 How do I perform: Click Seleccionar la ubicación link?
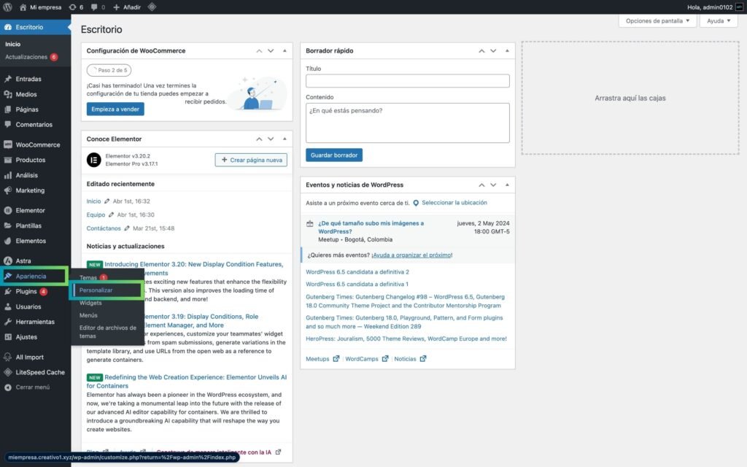click(454, 203)
